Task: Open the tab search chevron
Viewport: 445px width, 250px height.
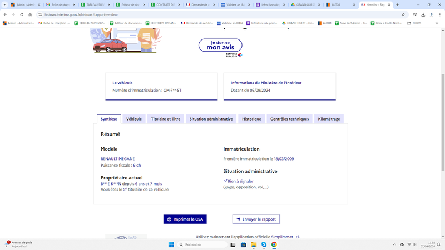Action: pyautogui.click(x=4, y=4)
